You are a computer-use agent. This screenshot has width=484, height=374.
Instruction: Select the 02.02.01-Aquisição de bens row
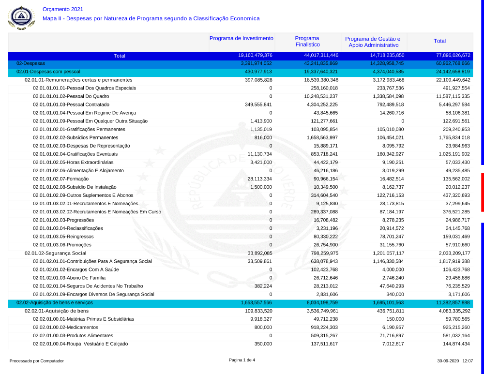pyautogui.click(x=54, y=311)
